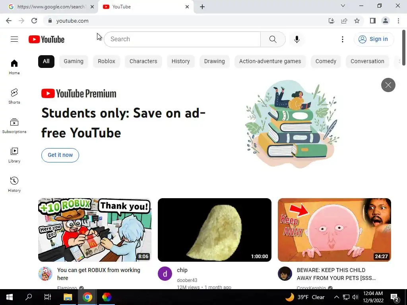Filter videos by Roblox chip
407x305 pixels.
[x=107, y=62]
